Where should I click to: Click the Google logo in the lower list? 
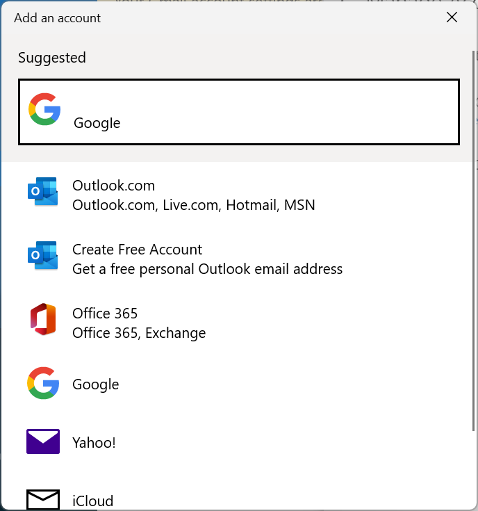[43, 383]
